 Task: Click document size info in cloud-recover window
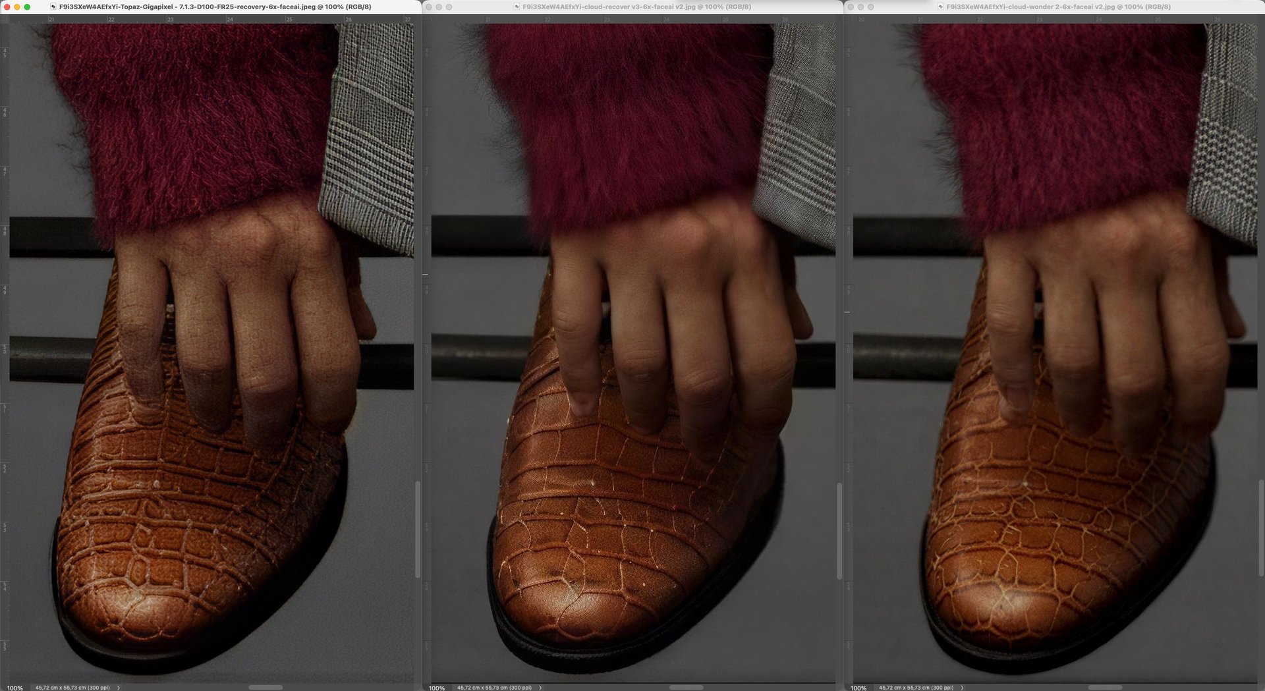(494, 687)
